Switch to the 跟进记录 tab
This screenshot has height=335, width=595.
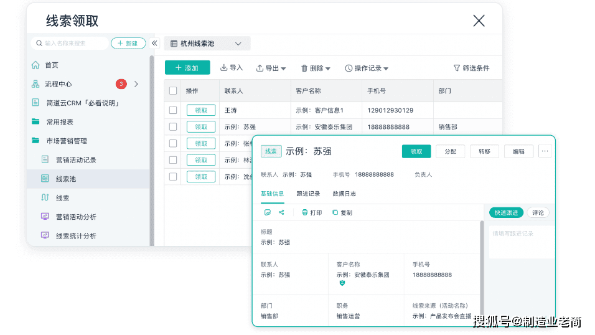pos(308,194)
